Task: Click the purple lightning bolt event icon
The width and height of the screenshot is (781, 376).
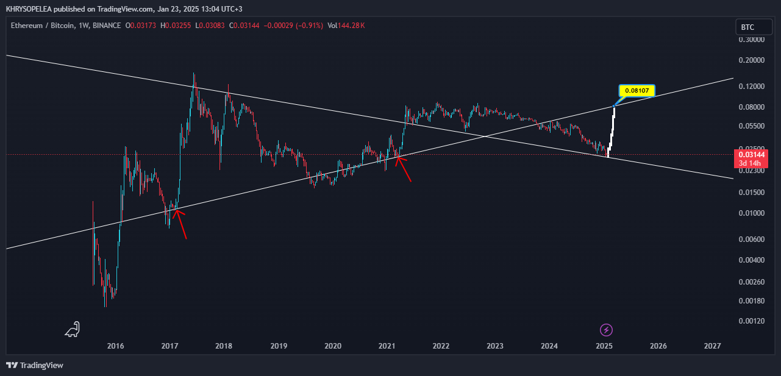Action: [x=606, y=330]
